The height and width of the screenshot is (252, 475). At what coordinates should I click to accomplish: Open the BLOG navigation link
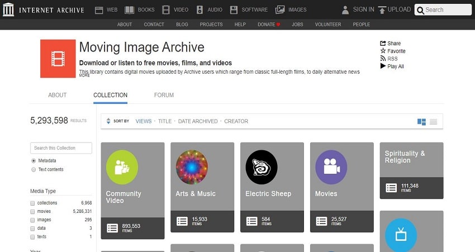click(182, 25)
